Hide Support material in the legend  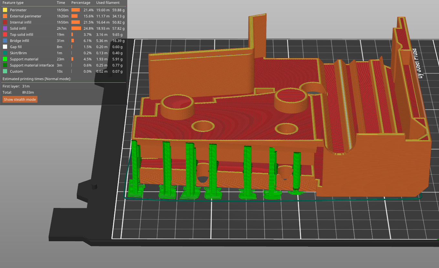coord(24,59)
